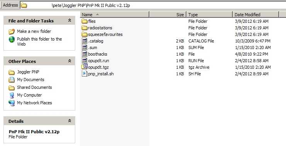Click the .sum file icon
The width and height of the screenshot is (286, 146).
coord(85,48)
